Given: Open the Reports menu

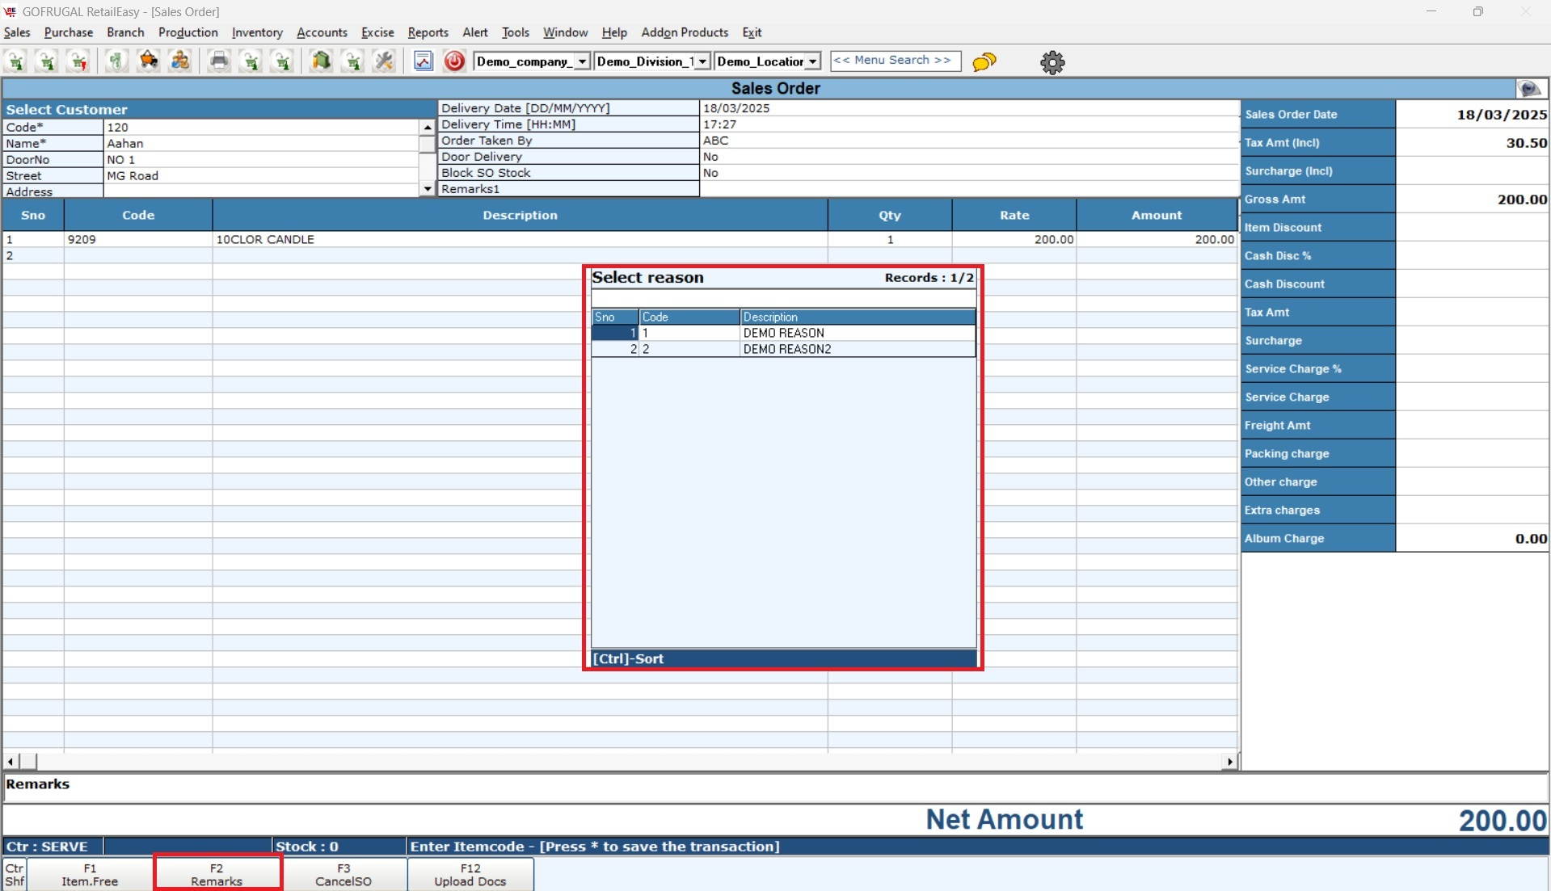Looking at the screenshot, I should click(428, 32).
